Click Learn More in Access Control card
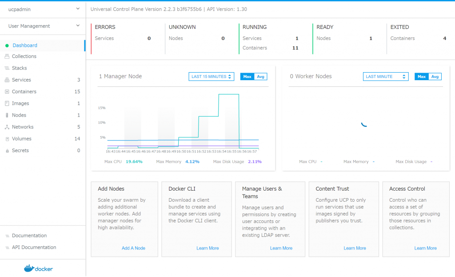Viewport: 455px width, 277px height. pos(425,248)
